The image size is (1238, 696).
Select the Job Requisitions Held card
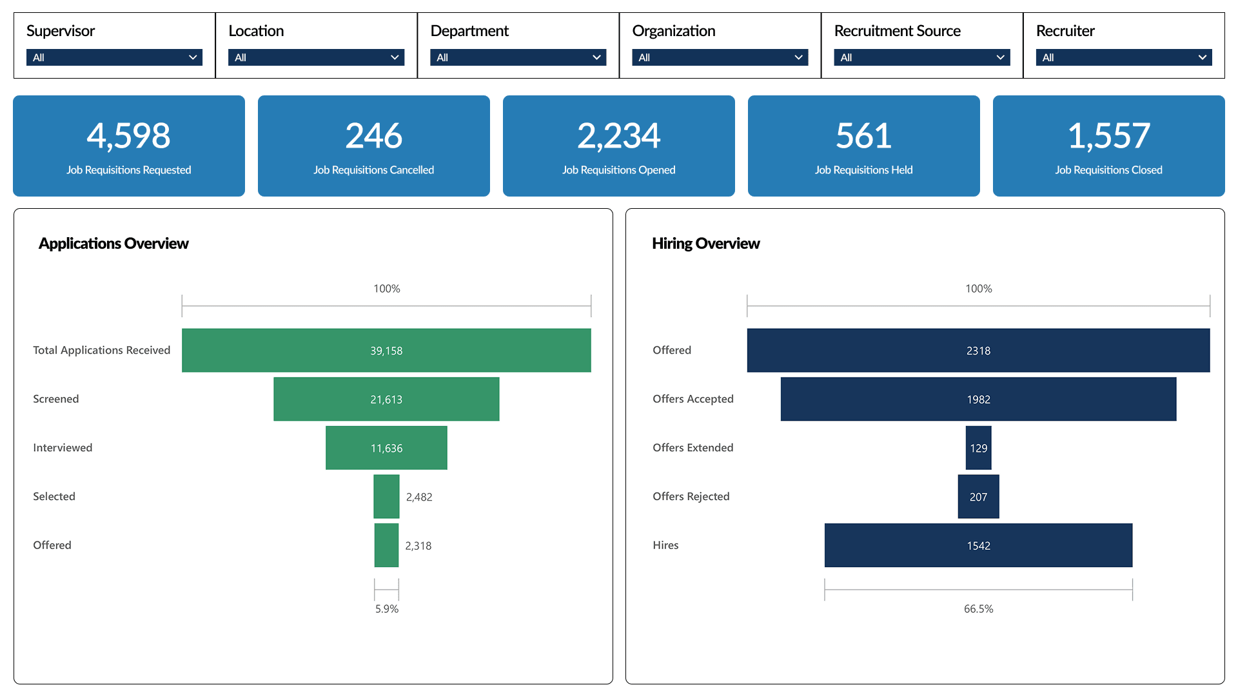tap(864, 146)
